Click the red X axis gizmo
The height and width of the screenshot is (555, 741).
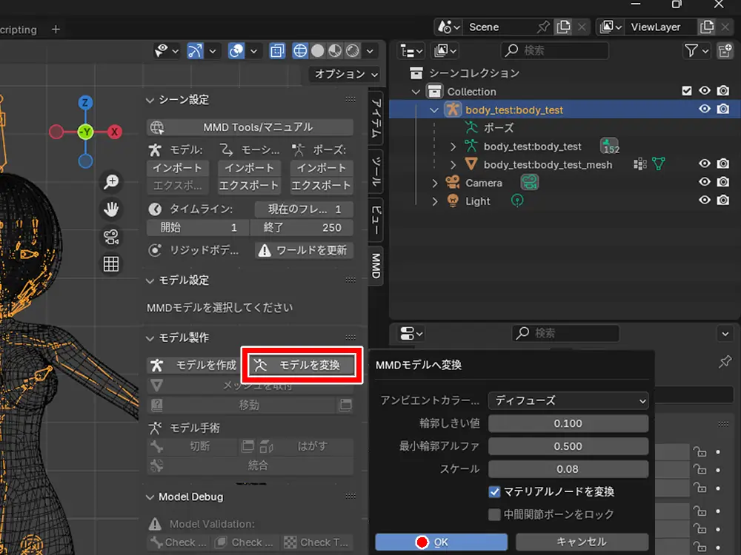[x=115, y=132]
